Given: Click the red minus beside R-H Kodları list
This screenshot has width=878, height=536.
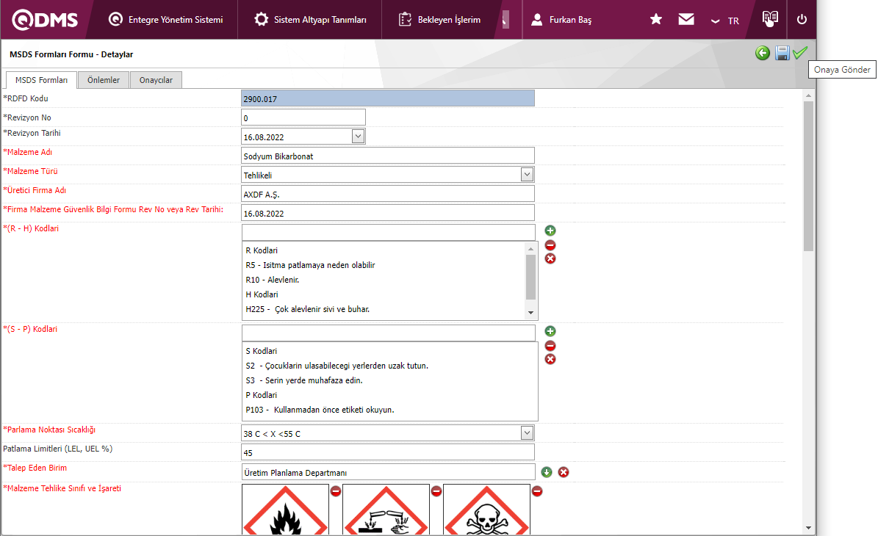Looking at the screenshot, I should [x=550, y=245].
